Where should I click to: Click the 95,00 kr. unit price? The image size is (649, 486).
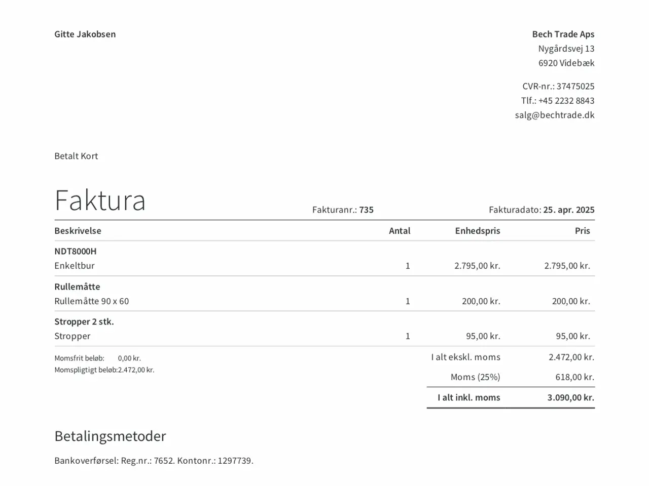483,336
